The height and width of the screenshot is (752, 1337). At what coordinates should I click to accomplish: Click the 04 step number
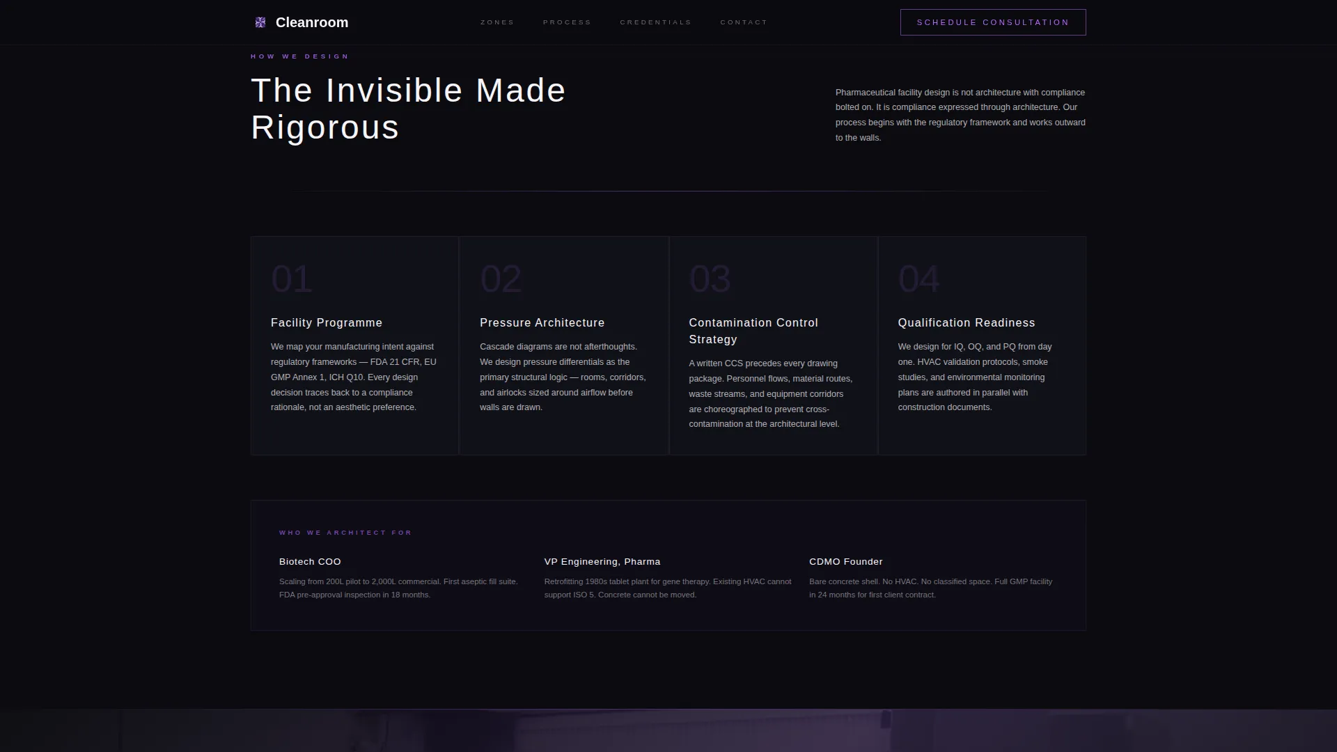[x=918, y=279]
